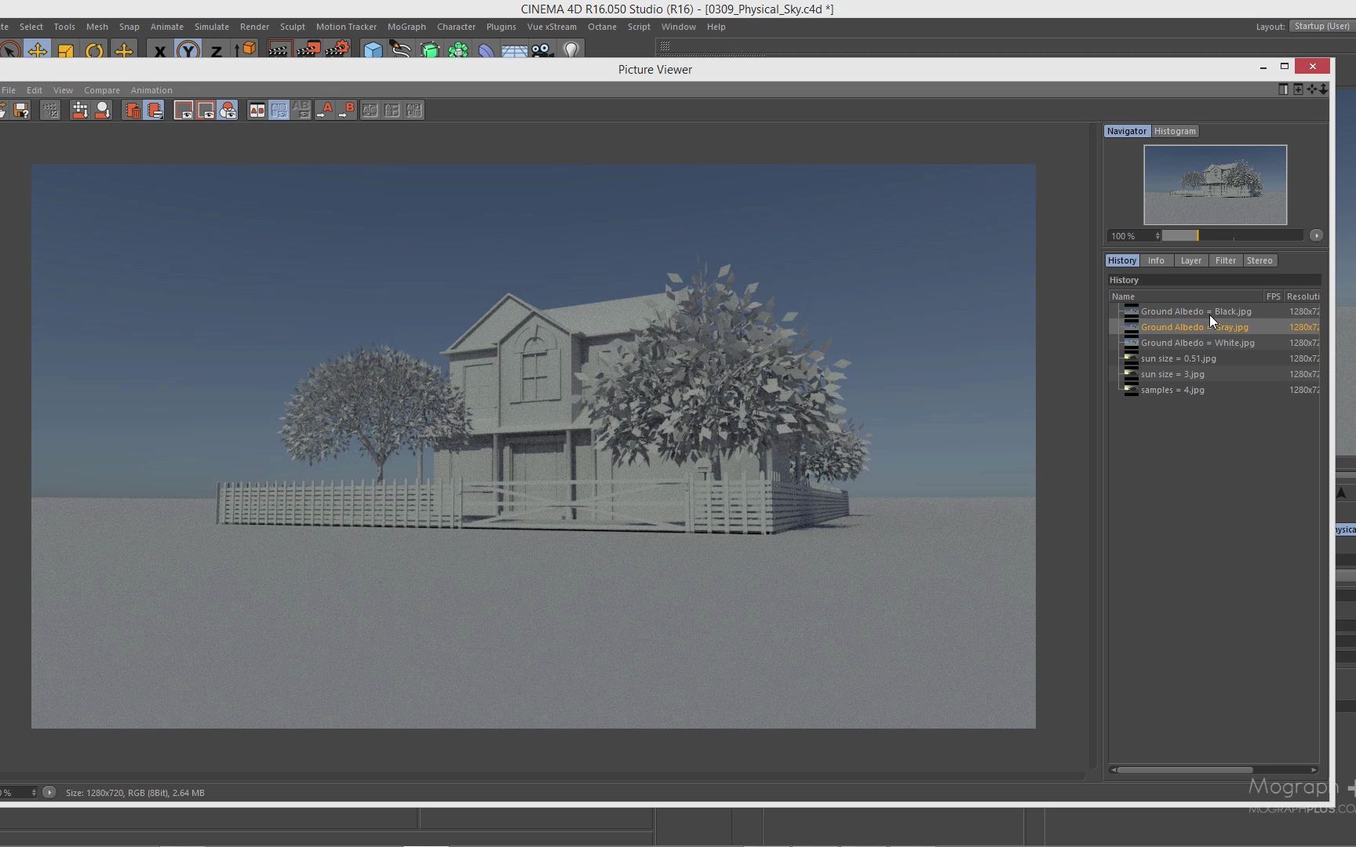Switch to Stereo tab

point(1259,260)
